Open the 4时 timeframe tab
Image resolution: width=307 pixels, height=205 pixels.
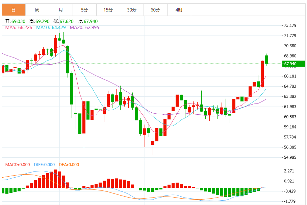(179, 10)
